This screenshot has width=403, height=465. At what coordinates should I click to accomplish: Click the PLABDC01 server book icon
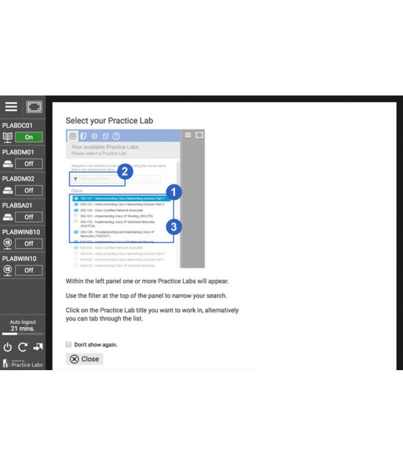8,137
